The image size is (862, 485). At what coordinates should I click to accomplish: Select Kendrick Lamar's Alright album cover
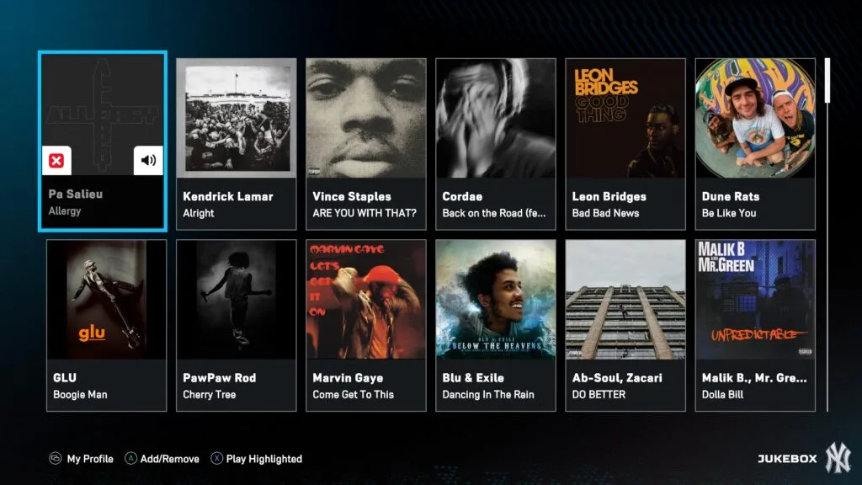237,118
